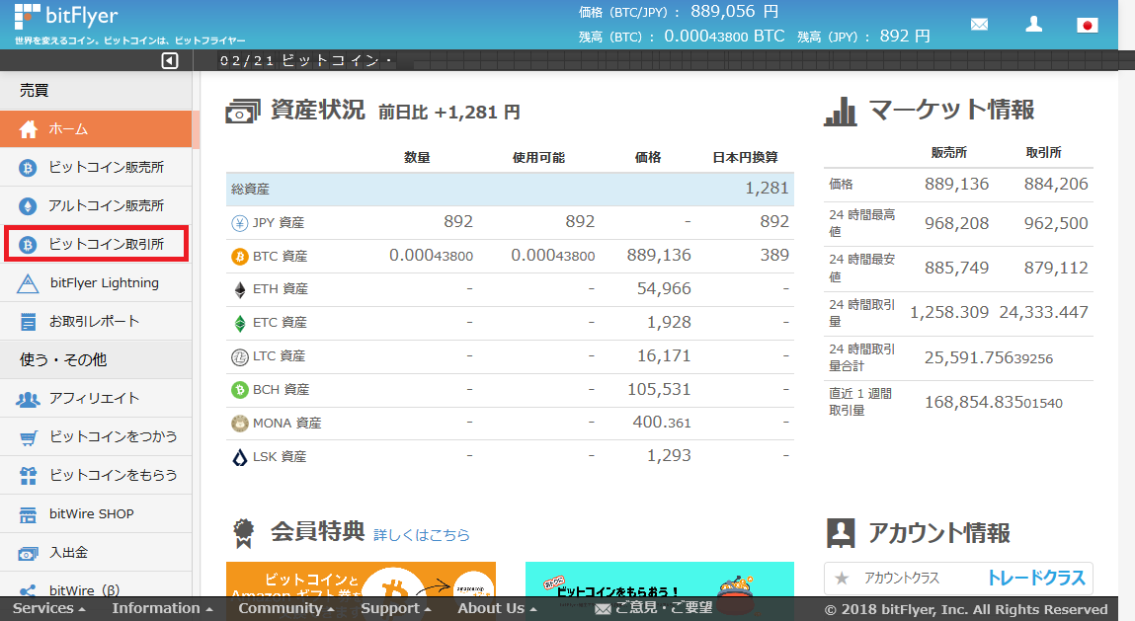Click the LTC asset icon
Screen dimensions: 1135x621
[240, 356]
